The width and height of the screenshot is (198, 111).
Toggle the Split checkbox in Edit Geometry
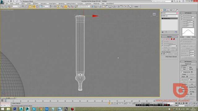pos(189,80)
